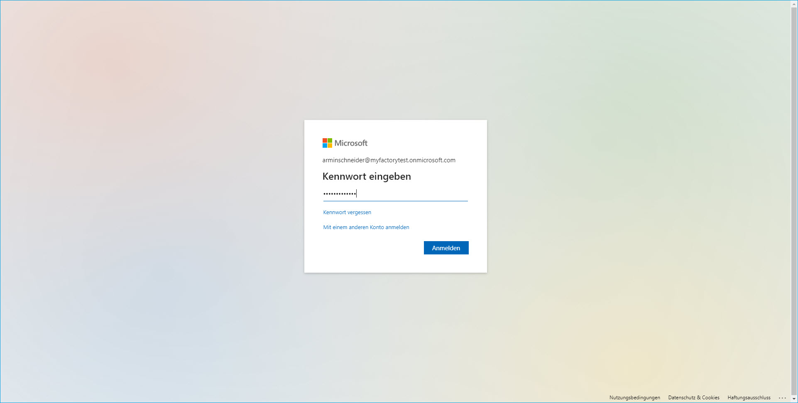Click the Anmelden sign-in button
This screenshot has width=798, height=403.
(x=446, y=248)
